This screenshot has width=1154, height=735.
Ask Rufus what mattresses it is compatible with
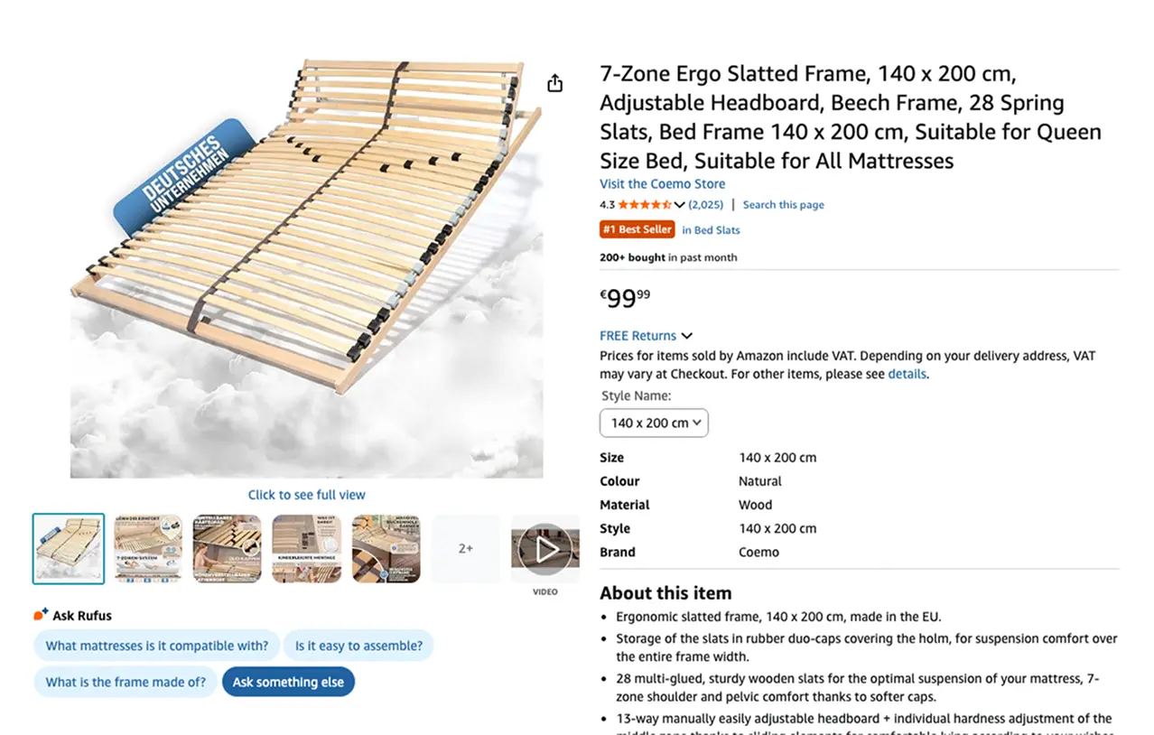156,646
